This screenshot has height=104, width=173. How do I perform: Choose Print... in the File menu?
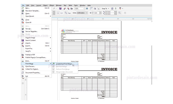coord(36,61)
